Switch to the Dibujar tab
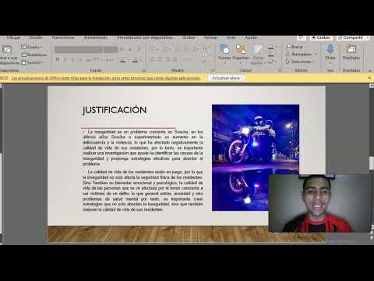The width and height of the screenshot is (374, 281). pos(13,37)
